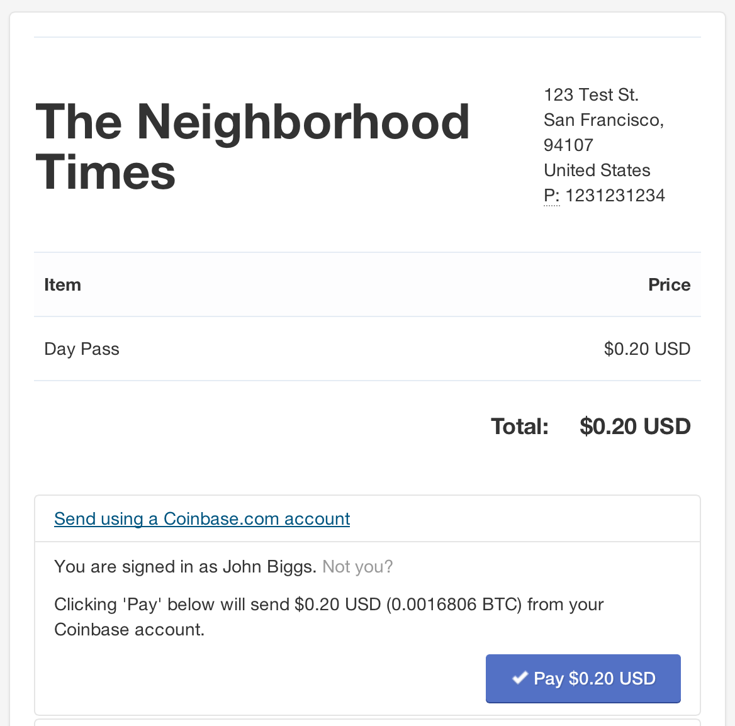Click the collapsed panel below the Coinbase section

[x=367, y=722]
